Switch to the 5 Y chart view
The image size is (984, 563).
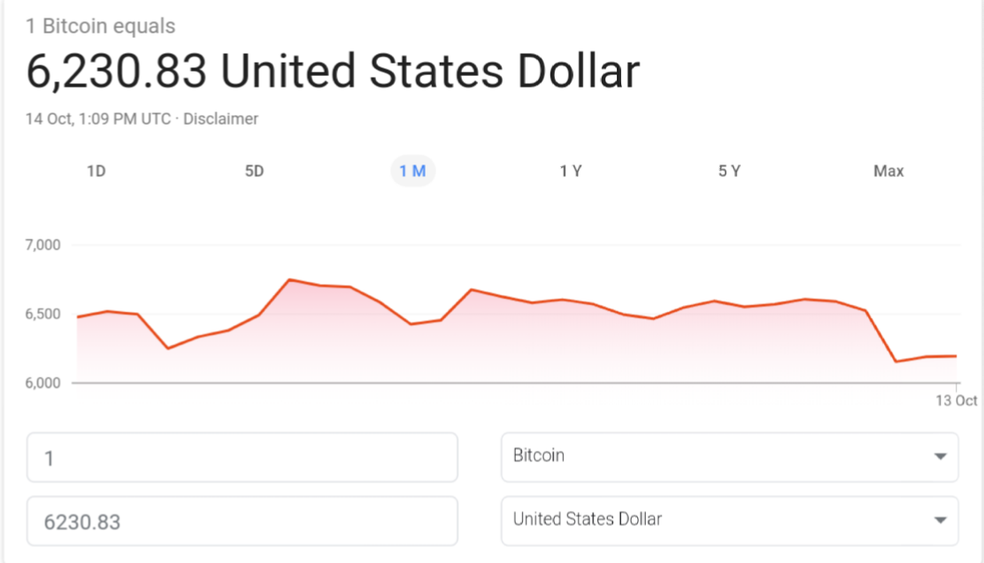(729, 171)
